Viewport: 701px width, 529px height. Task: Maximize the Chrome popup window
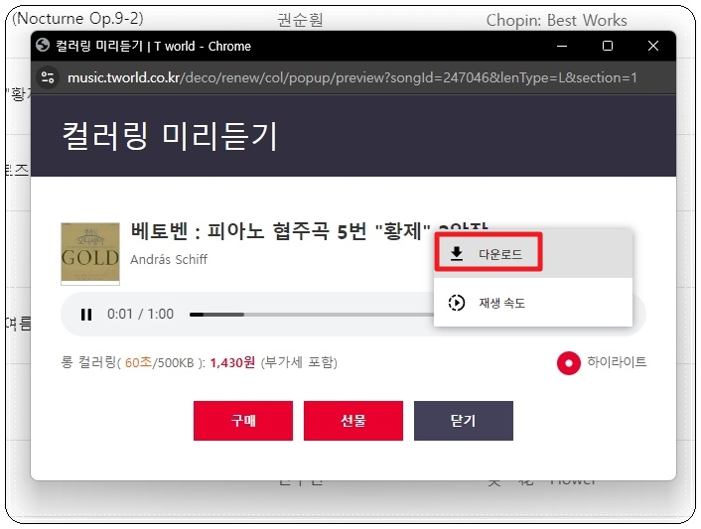[x=608, y=46]
